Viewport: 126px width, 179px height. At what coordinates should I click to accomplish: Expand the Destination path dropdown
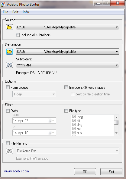[x=117, y=52]
